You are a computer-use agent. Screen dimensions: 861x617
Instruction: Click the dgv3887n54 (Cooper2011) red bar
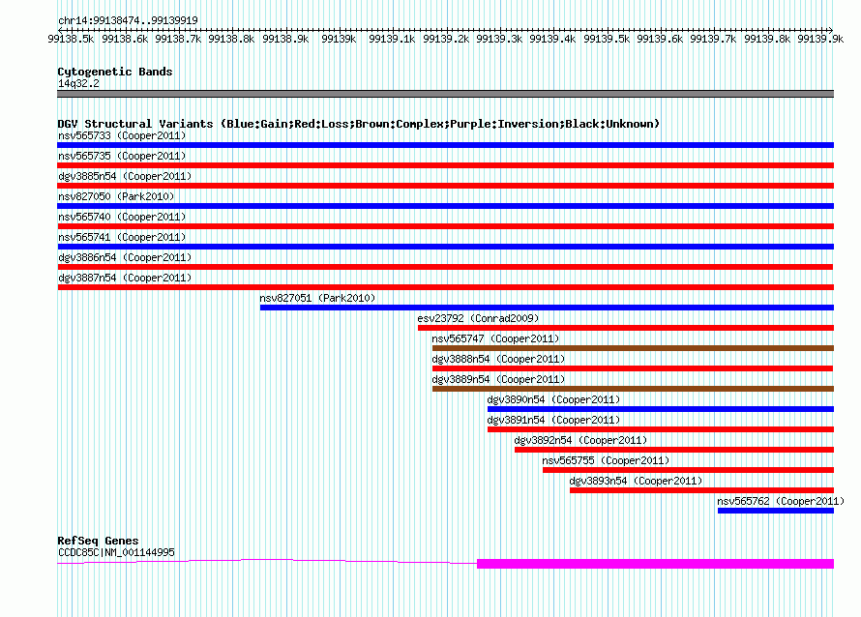pos(445,287)
